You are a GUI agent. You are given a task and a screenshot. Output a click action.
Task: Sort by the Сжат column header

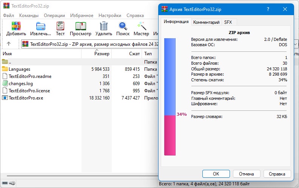point(127,54)
